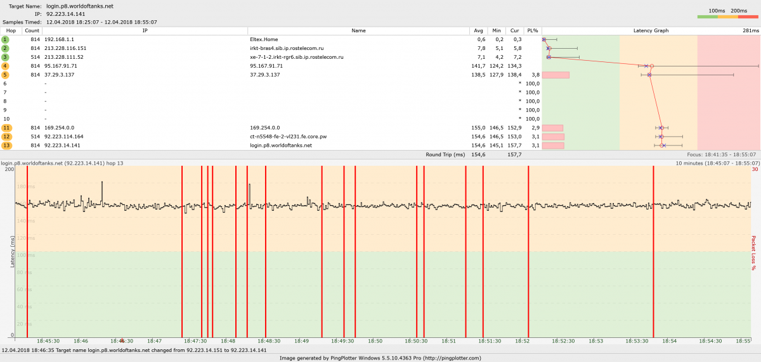This screenshot has width=761, height=362.
Task: Click hop 5 pink packet loss bar
Action: pos(556,75)
